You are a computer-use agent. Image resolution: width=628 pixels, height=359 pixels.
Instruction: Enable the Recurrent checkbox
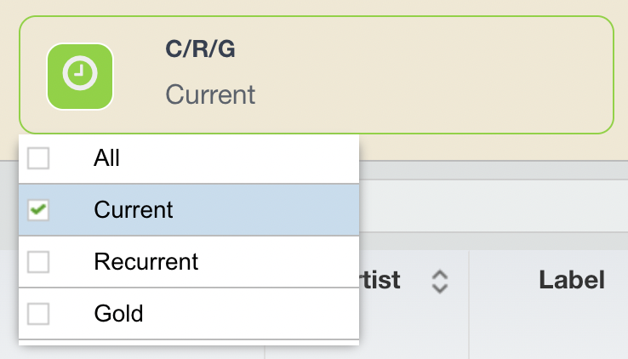38,262
